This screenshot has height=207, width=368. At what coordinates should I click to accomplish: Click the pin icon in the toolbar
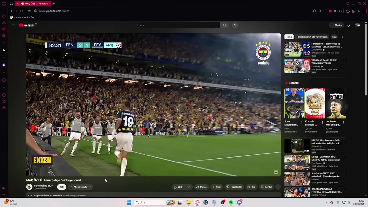pos(320,11)
